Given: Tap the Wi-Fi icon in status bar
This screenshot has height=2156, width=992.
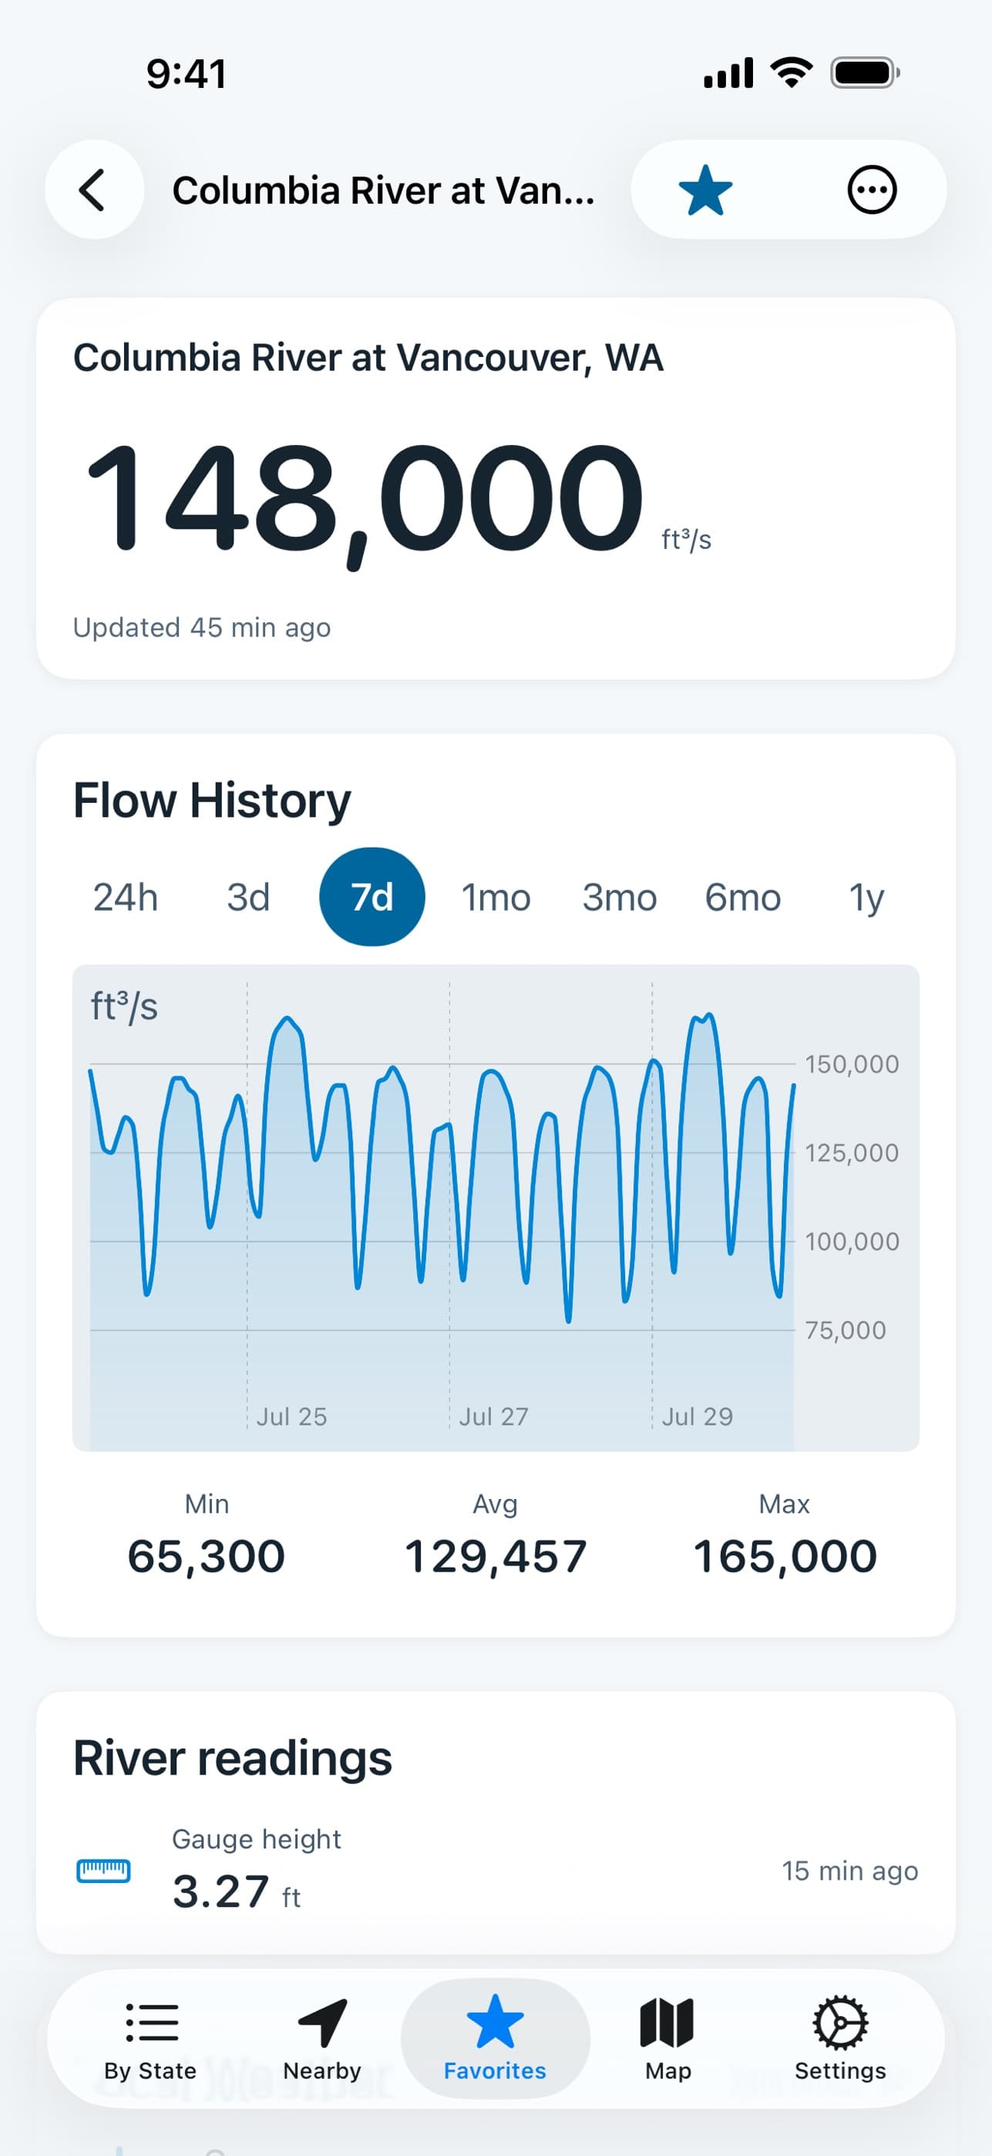Looking at the screenshot, I should point(792,72).
